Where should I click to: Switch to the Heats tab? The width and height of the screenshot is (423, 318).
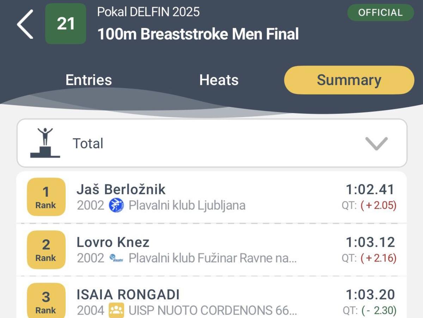(x=219, y=80)
